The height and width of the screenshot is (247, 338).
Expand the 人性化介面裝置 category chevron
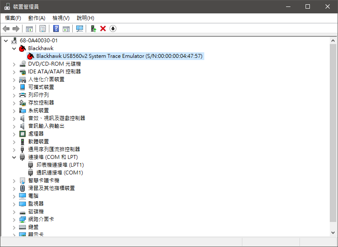(14, 80)
